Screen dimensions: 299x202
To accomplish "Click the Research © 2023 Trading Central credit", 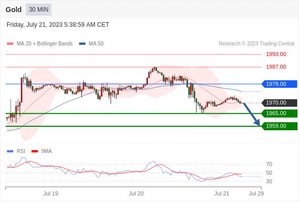I will coord(256,44).
